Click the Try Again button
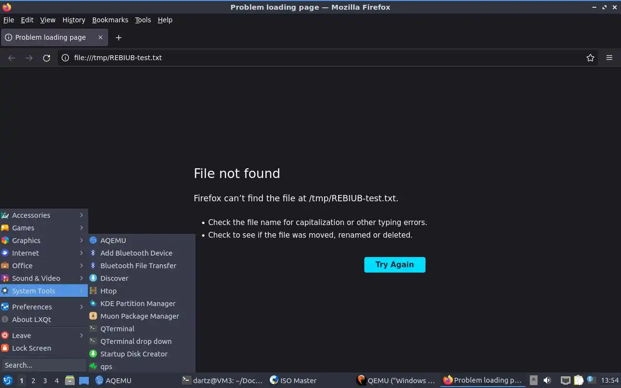 pyautogui.click(x=395, y=265)
